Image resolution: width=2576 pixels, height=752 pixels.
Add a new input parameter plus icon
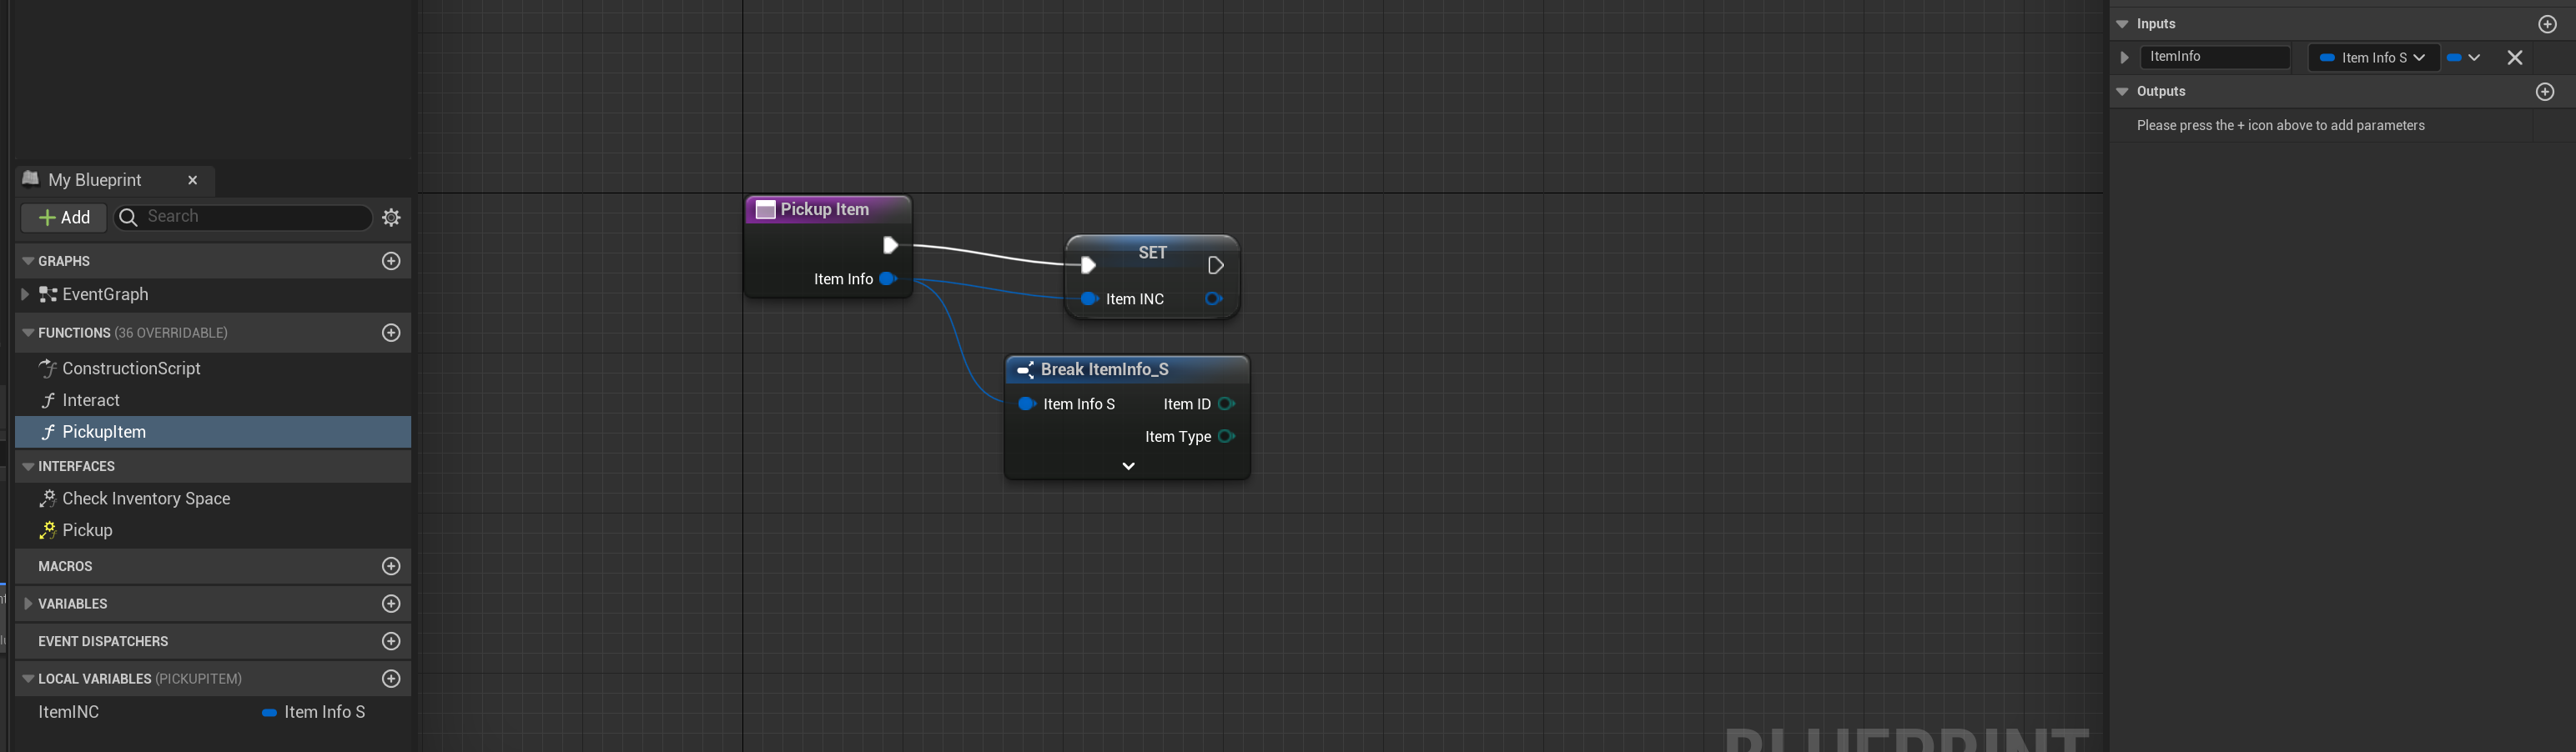click(x=2547, y=24)
